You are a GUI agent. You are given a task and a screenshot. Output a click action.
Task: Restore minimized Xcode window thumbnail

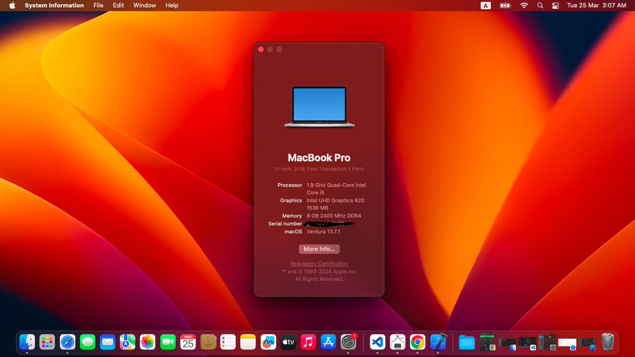[587, 343]
